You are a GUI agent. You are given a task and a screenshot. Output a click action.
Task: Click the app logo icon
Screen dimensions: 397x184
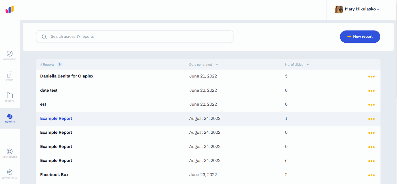point(10,10)
